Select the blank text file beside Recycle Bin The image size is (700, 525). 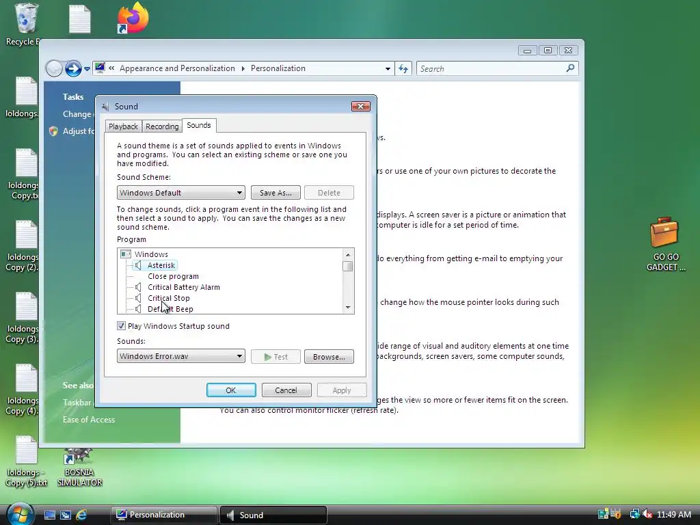point(80,18)
